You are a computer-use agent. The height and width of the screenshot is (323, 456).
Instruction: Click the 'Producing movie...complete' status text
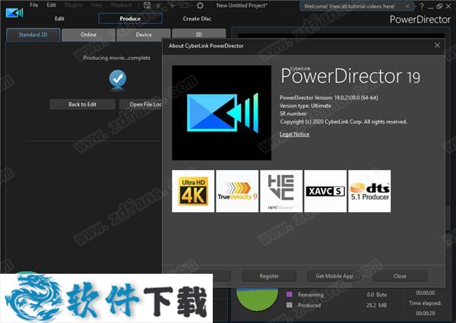click(x=116, y=58)
